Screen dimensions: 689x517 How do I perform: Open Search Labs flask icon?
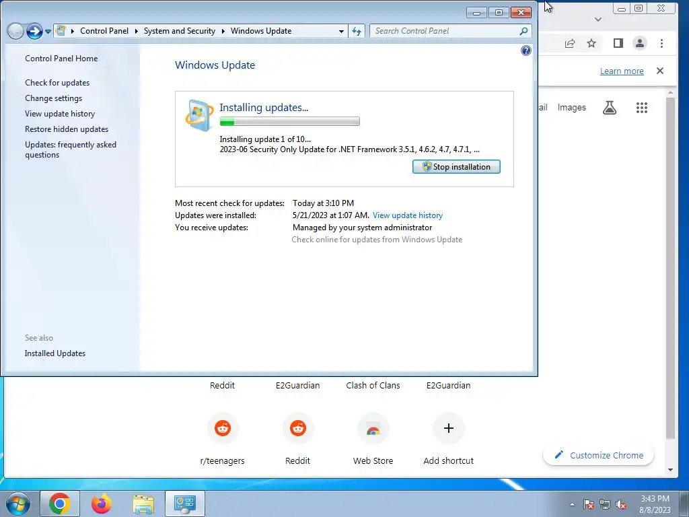(610, 107)
